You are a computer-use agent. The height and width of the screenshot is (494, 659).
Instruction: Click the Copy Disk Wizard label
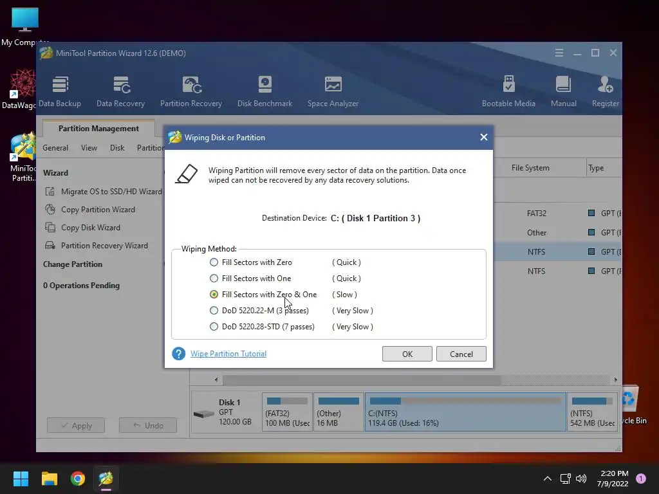pyautogui.click(x=90, y=227)
